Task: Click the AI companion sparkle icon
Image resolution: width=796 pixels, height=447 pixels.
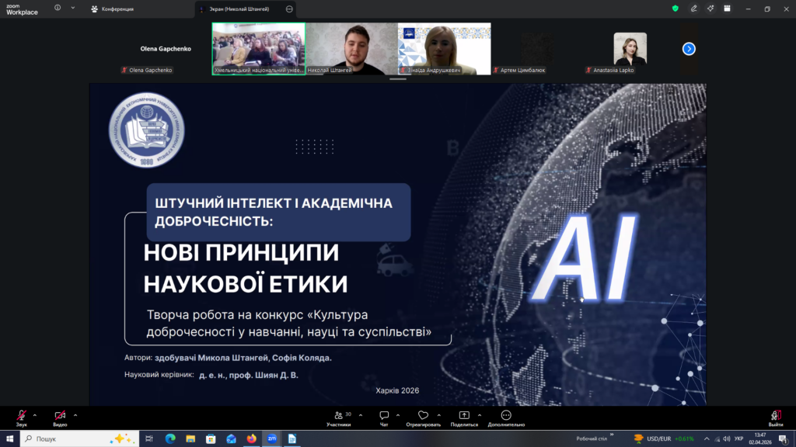Action: pyautogui.click(x=710, y=9)
